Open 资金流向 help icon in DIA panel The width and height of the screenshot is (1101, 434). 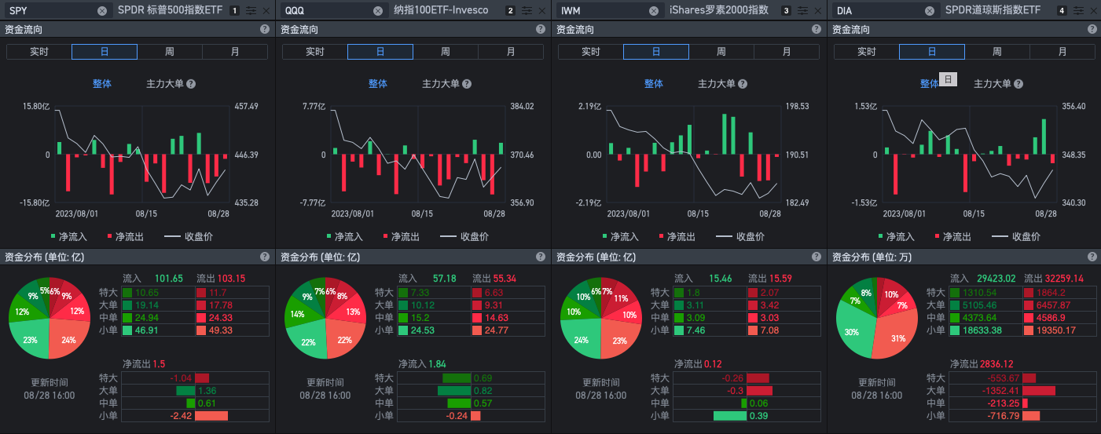[x=1092, y=29]
